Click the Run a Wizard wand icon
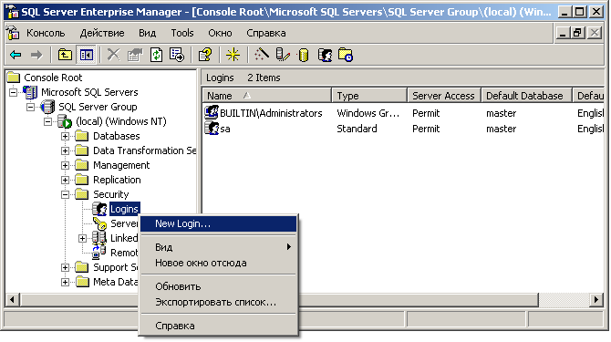Viewport: 611px width, 342px height. coord(262,55)
